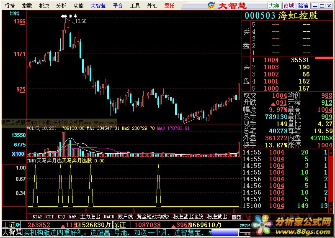Open the 分析 menu
The image size is (335, 238).
pos(61,6)
